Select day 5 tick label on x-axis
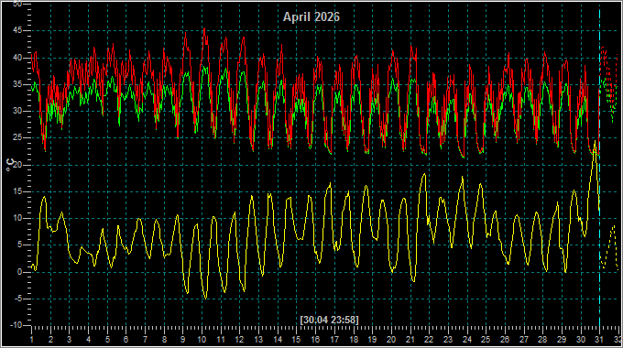 [x=107, y=340]
